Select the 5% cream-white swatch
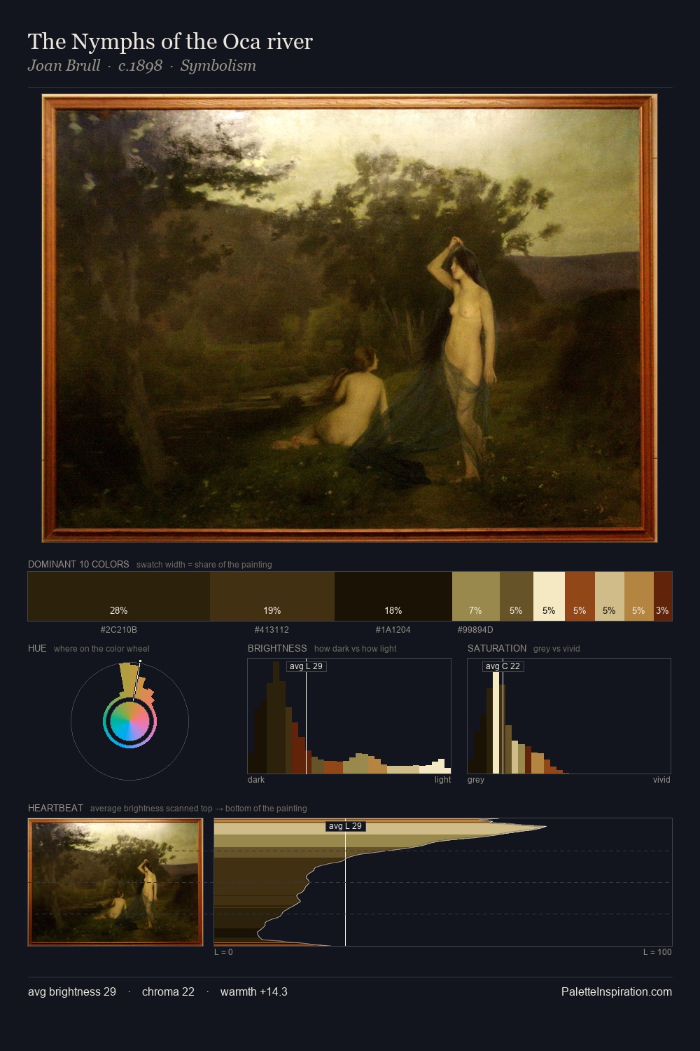Image resolution: width=700 pixels, height=1051 pixels. point(549,596)
